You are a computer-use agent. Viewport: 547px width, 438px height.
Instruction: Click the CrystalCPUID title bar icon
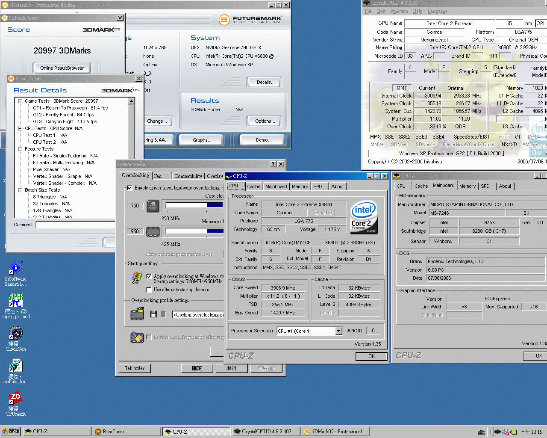366,3
